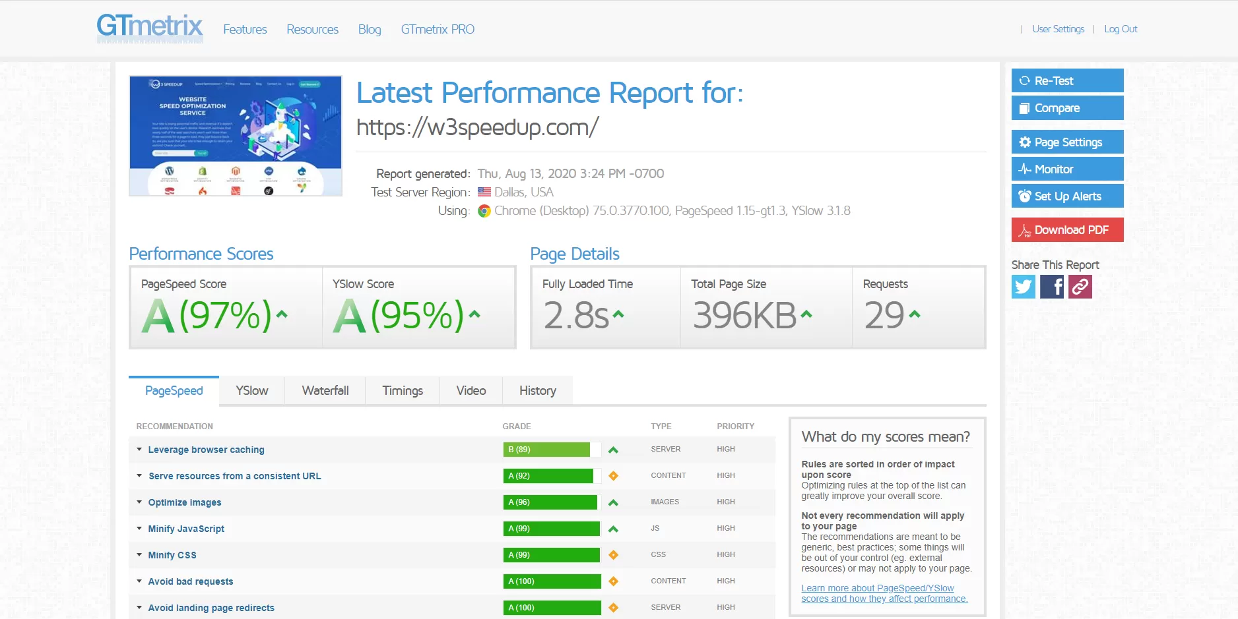1238x619 pixels.
Task: Click the A (100) grade bar for Avoid bad requests
Action: pos(552,581)
